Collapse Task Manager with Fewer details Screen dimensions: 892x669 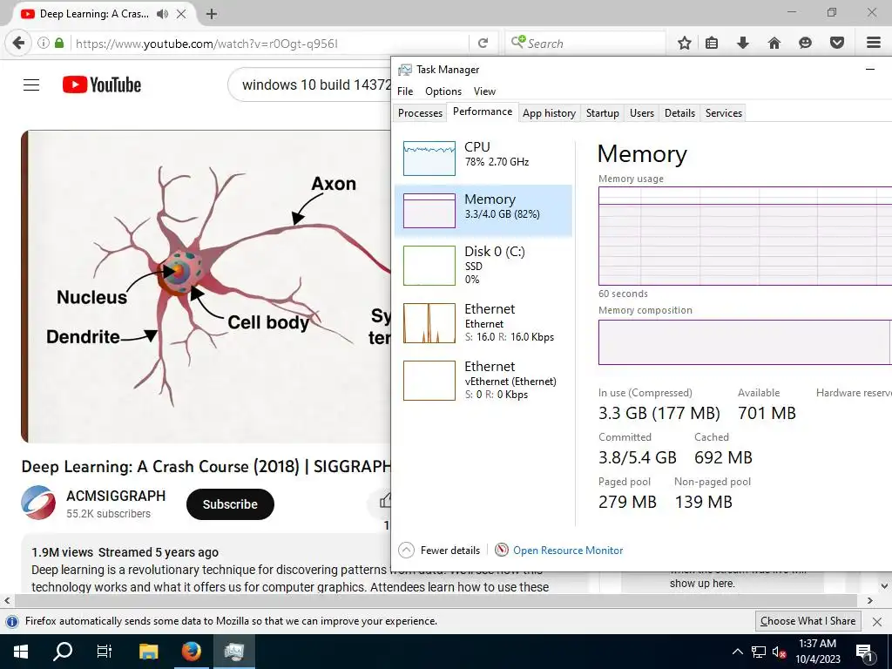coord(439,551)
